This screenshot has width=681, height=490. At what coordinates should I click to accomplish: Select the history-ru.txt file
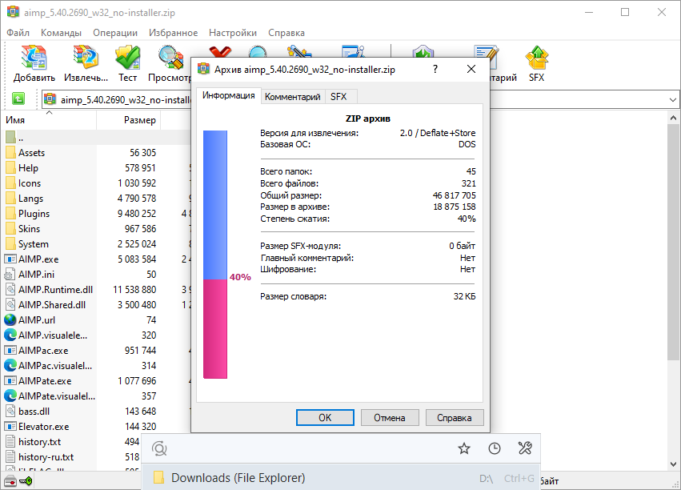tap(46, 456)
